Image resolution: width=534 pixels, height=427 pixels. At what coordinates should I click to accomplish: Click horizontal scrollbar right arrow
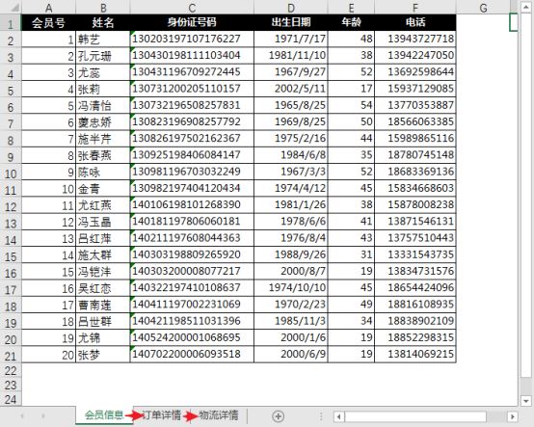pos(513,416)
